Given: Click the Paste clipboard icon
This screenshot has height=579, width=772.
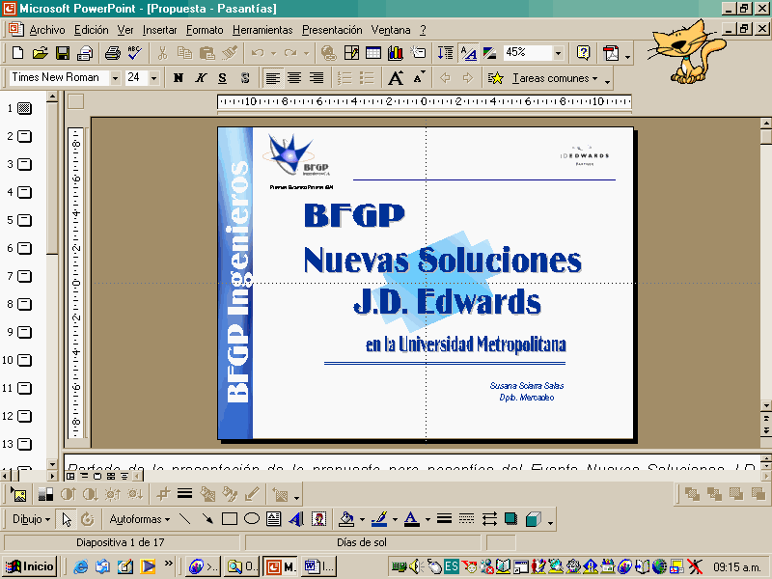Looking at the screenshot, I should (207, 53).
